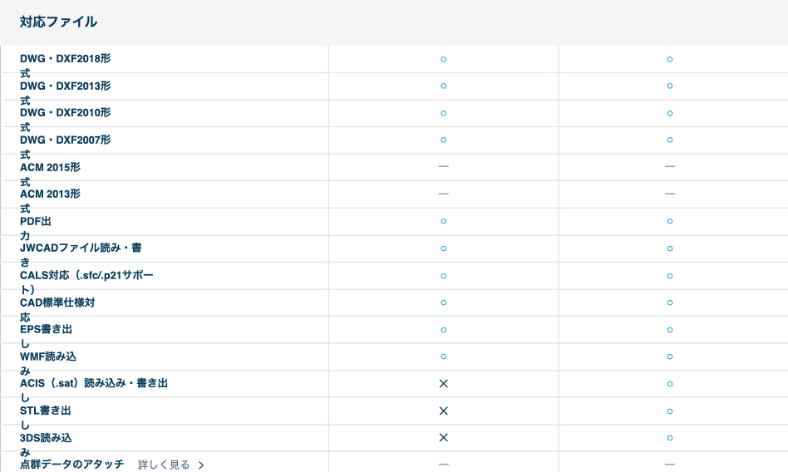
Task: Click the right-column circle for 3DS読み込み row
Action: pyautogui.click(x=669, y=437)
